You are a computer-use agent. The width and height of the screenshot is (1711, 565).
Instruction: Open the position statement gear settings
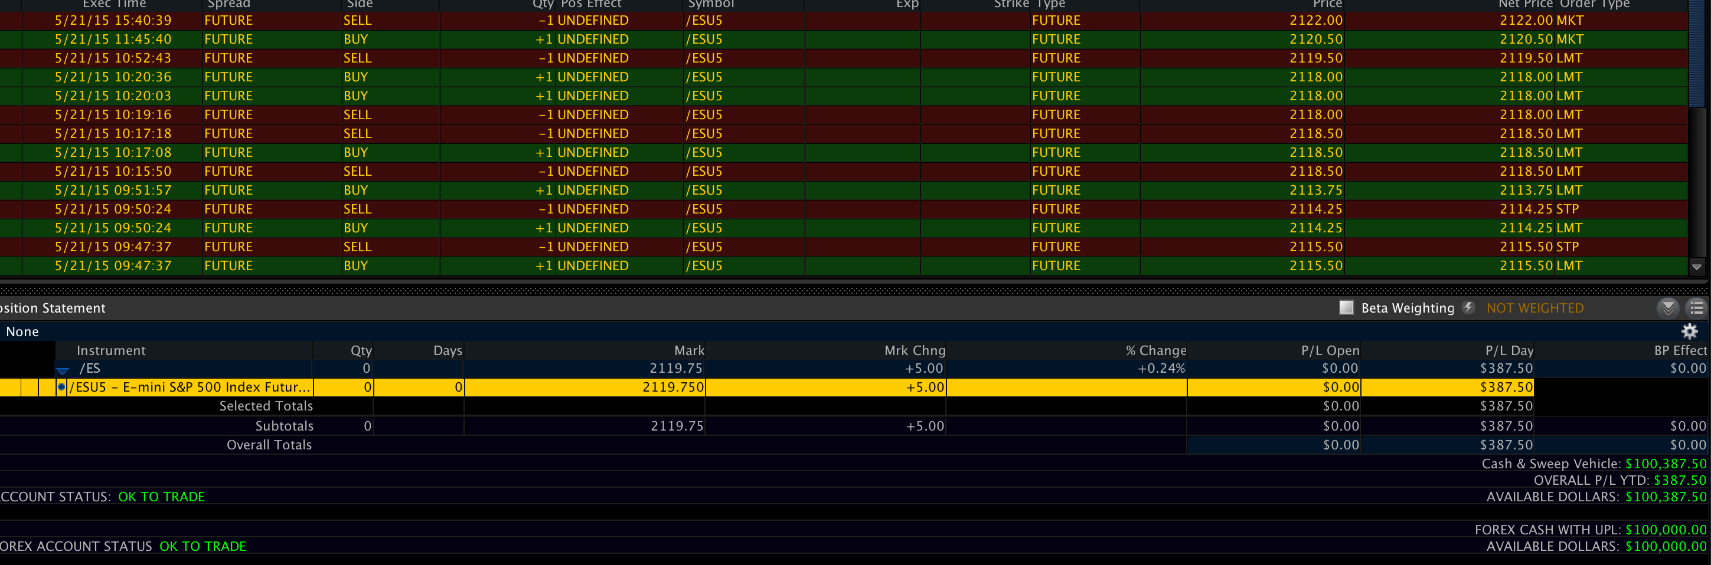1689,331
